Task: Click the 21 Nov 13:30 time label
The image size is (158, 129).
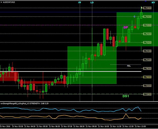Action: pyautogui.click(x=140, y=126)
